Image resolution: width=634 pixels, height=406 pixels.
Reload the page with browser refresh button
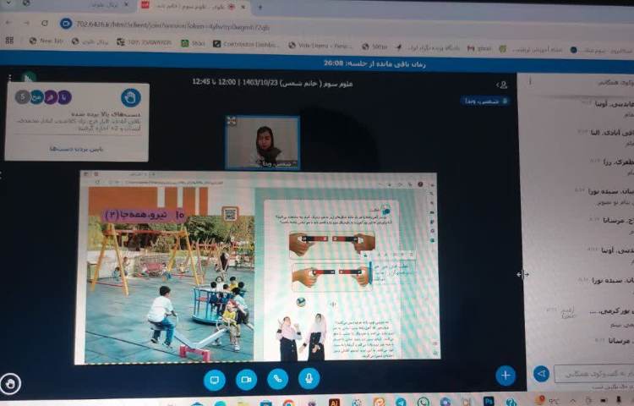click(44, 24)
